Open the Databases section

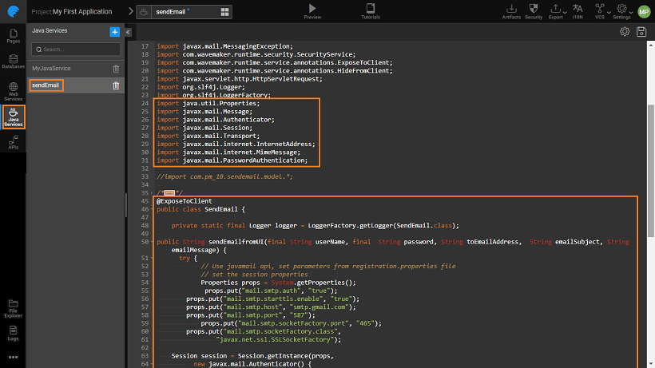tap(13, 63)
